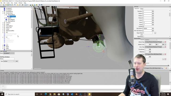Screen dimensions: 171x96
Task: Open the Create menu
Action: coord(8,3)
